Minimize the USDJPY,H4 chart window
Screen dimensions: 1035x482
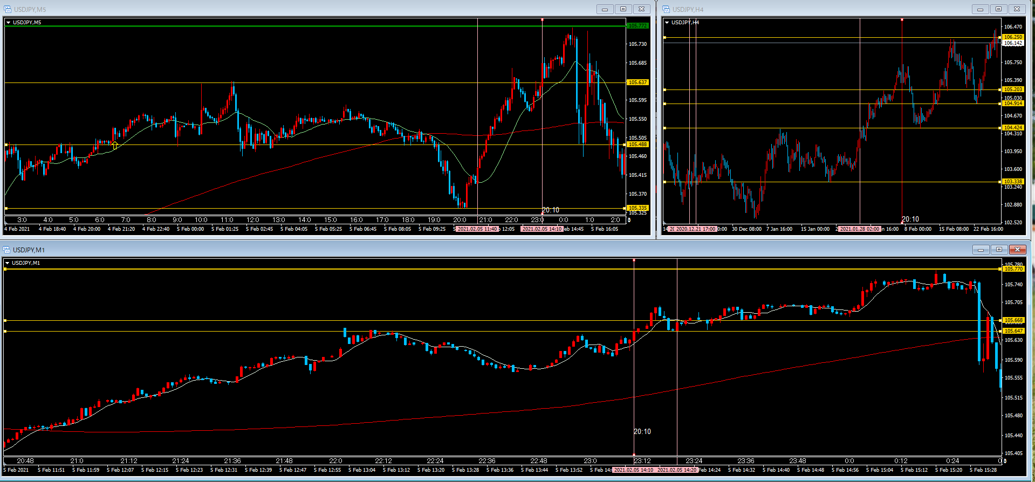(980, 9)
